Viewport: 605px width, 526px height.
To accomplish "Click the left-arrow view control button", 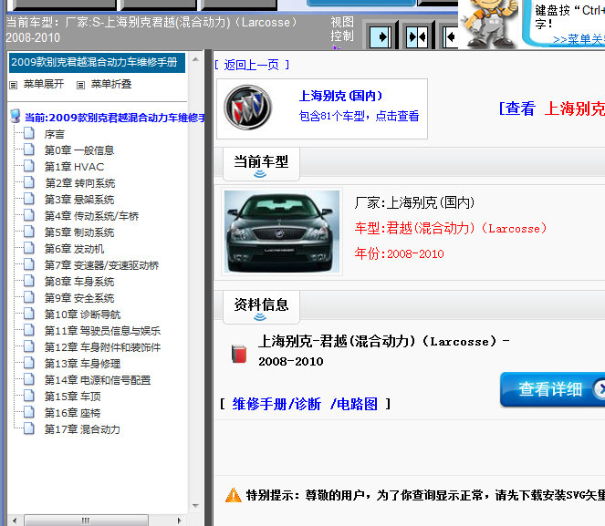I will coord(450,37).
